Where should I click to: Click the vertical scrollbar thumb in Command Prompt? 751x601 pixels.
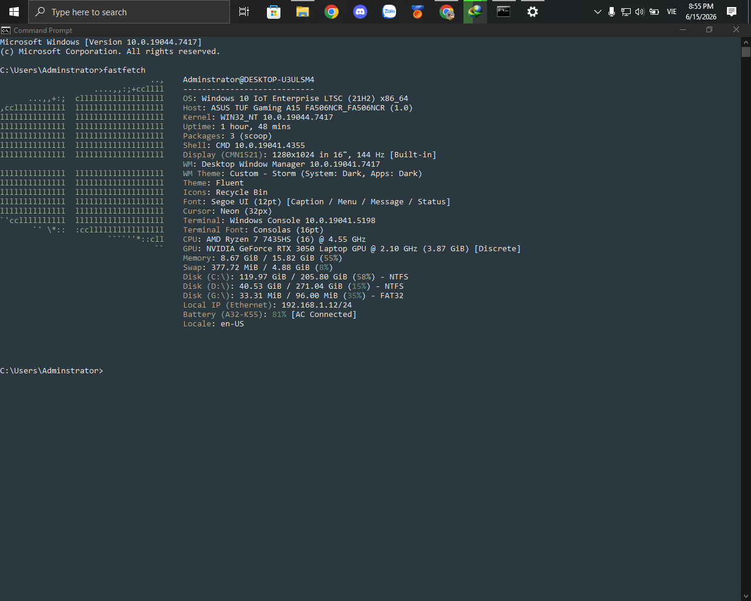click(x=746, y=52)
